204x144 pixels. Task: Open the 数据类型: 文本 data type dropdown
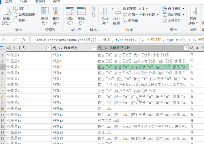coord(135,9)
